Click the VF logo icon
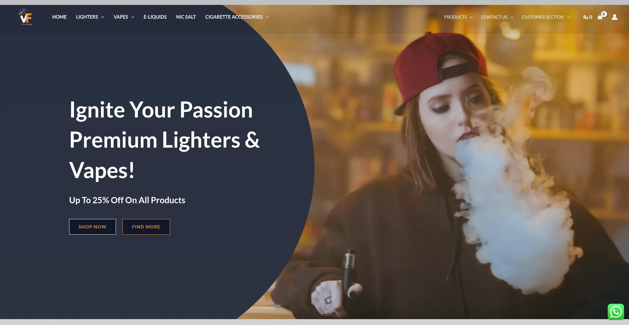The image size is (629, 325). coord(26,17)
